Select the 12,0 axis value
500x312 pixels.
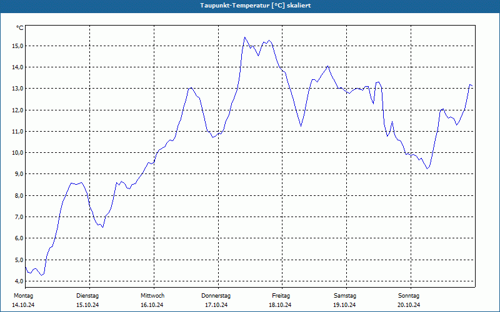[17, 110]
